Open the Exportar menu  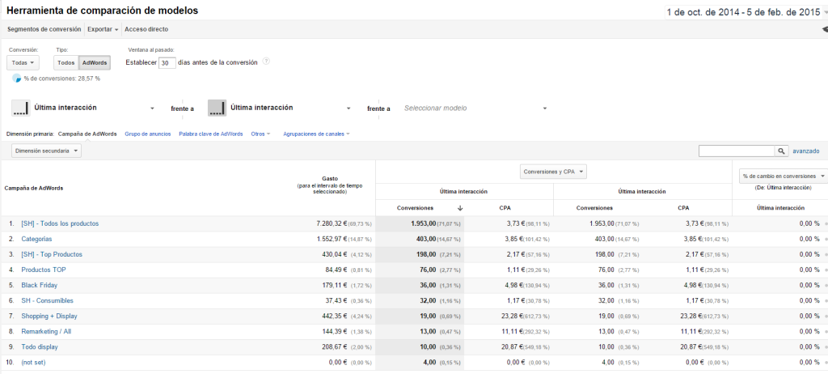(103, 29)
